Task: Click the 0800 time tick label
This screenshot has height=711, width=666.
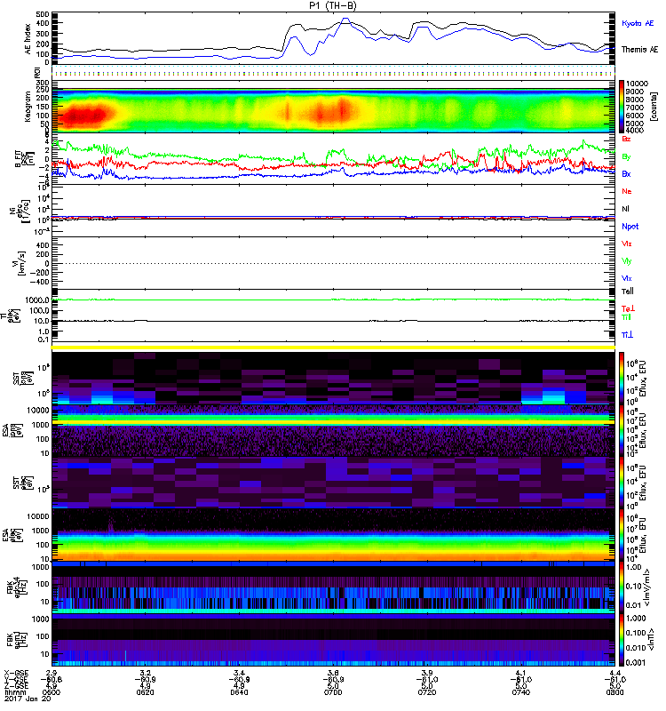Action: tap(614, 692)
